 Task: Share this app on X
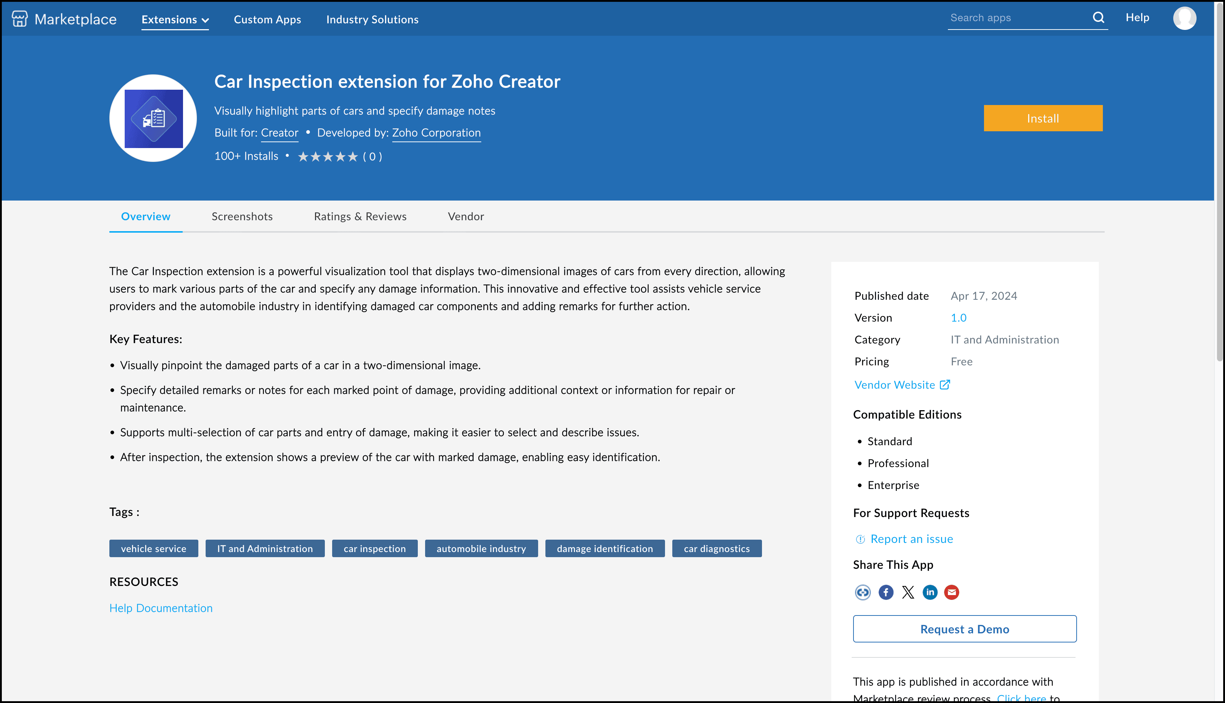(908, 592)
